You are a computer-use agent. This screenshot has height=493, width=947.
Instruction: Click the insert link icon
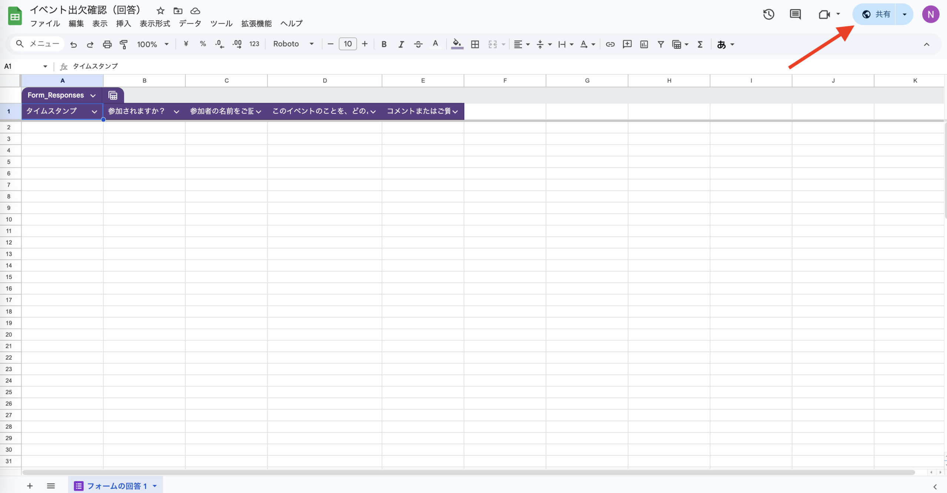tap(610, 44)
